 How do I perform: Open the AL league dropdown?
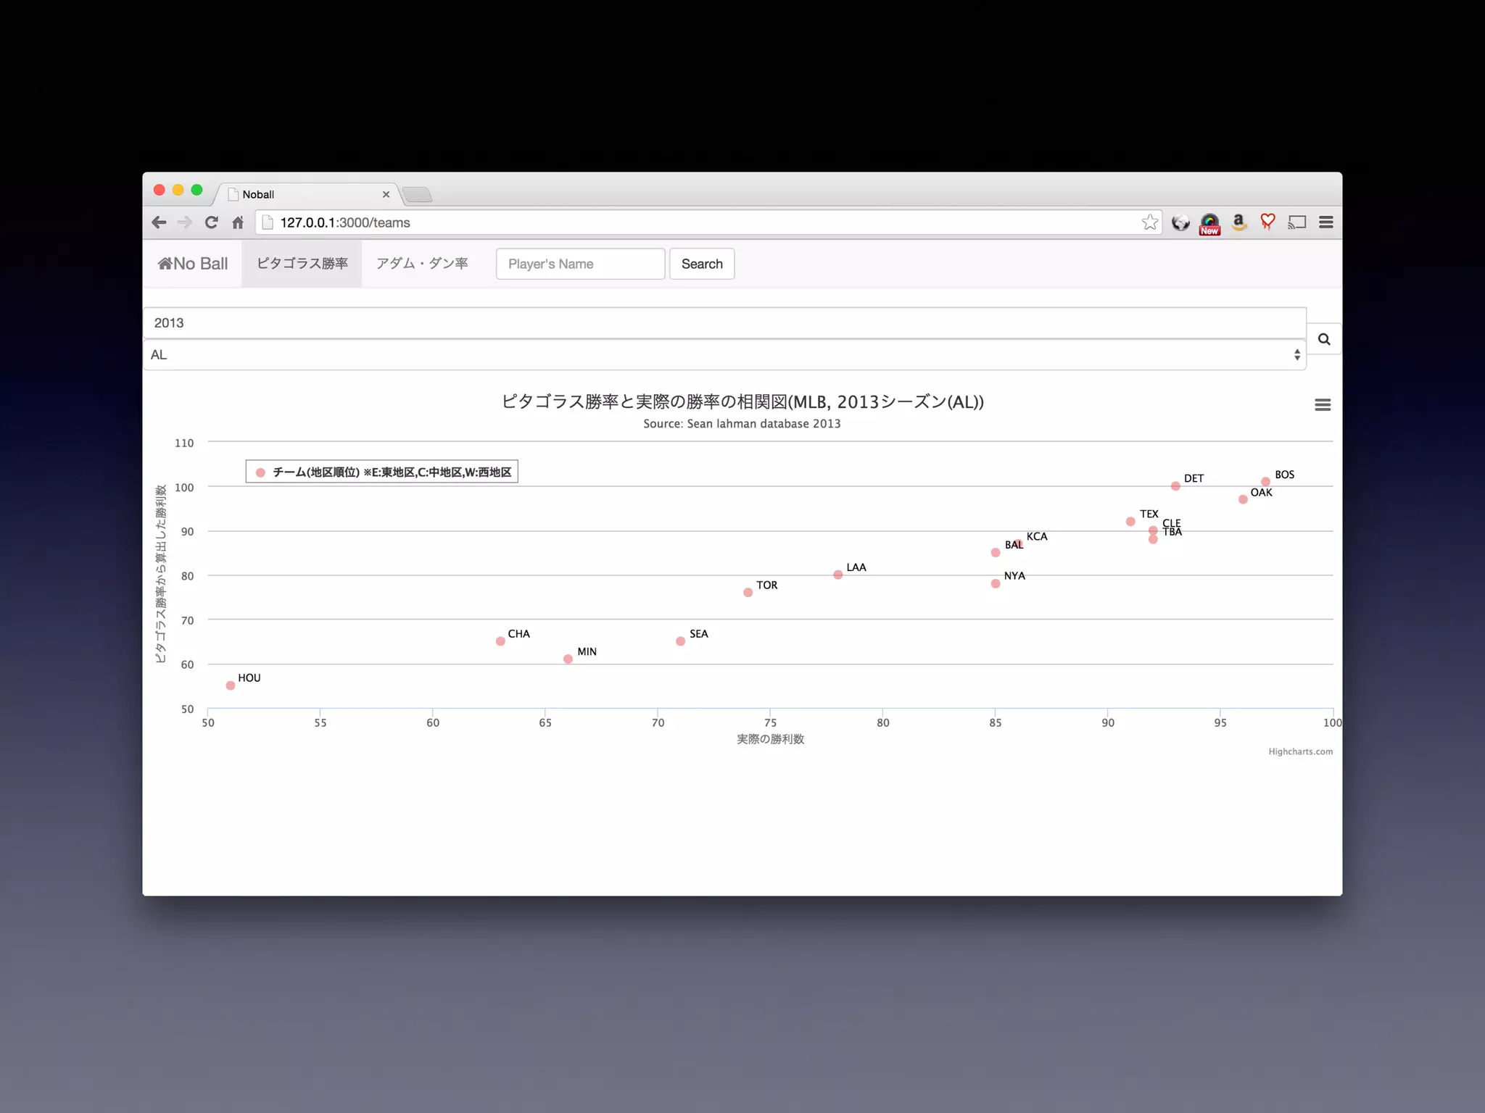tap(724, 355)
